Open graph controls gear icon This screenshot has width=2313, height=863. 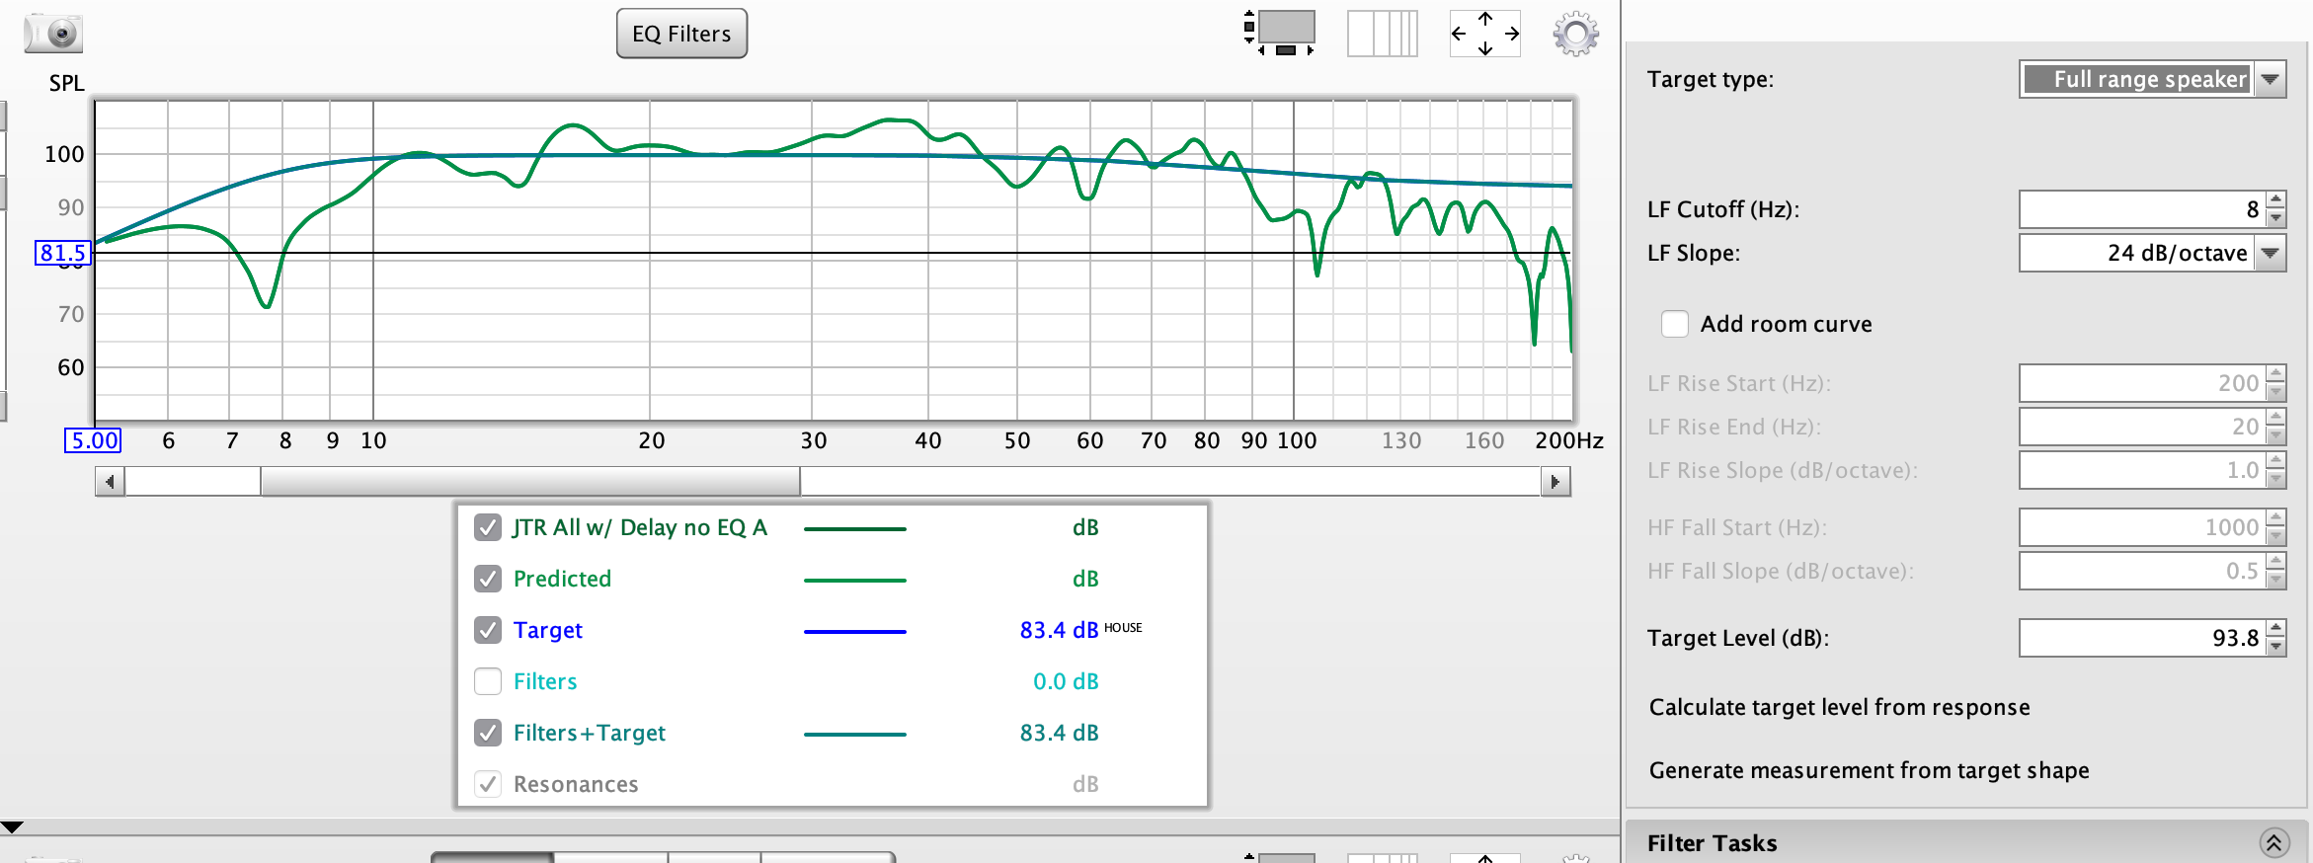(1575, 34)
